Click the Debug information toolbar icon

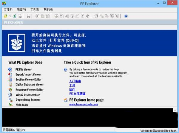[72, 16]
